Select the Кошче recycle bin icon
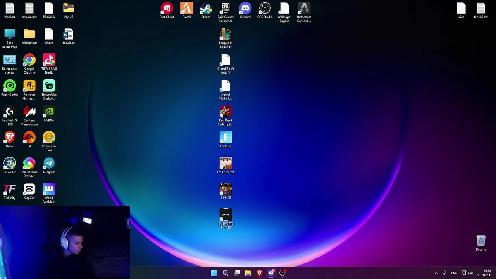The image size is (496, 279). [x=481, y=243]
